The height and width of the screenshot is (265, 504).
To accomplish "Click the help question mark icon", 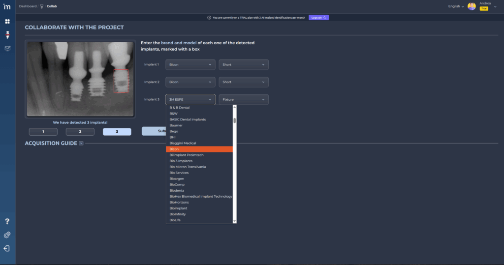I will point(7,222).
